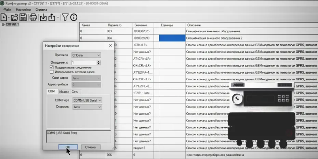Select value cell 1050002025
Viewport: 318px width, 159px height.
(143, 31)
